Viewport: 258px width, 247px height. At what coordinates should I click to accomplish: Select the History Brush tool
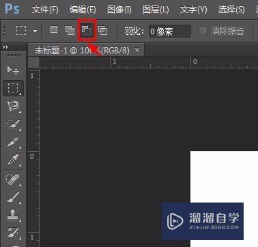tap(13, 233)
